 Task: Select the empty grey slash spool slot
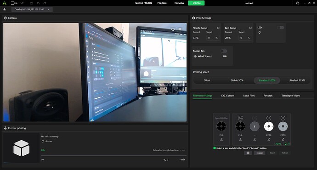click(255, 126)
